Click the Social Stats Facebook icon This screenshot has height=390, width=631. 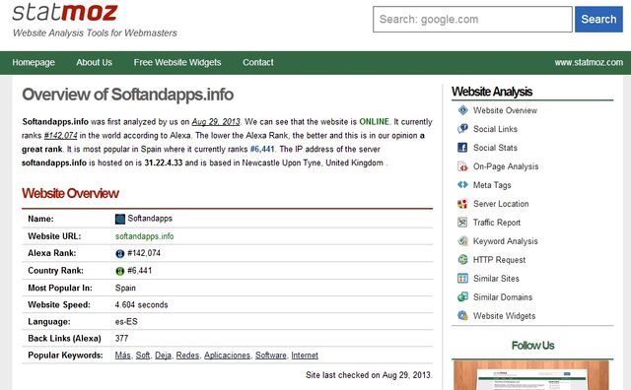tap(462, 148)
